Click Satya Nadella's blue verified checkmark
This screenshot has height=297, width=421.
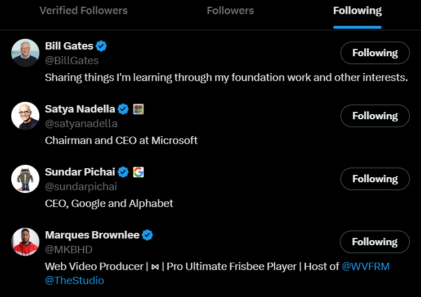coord(123,109)
